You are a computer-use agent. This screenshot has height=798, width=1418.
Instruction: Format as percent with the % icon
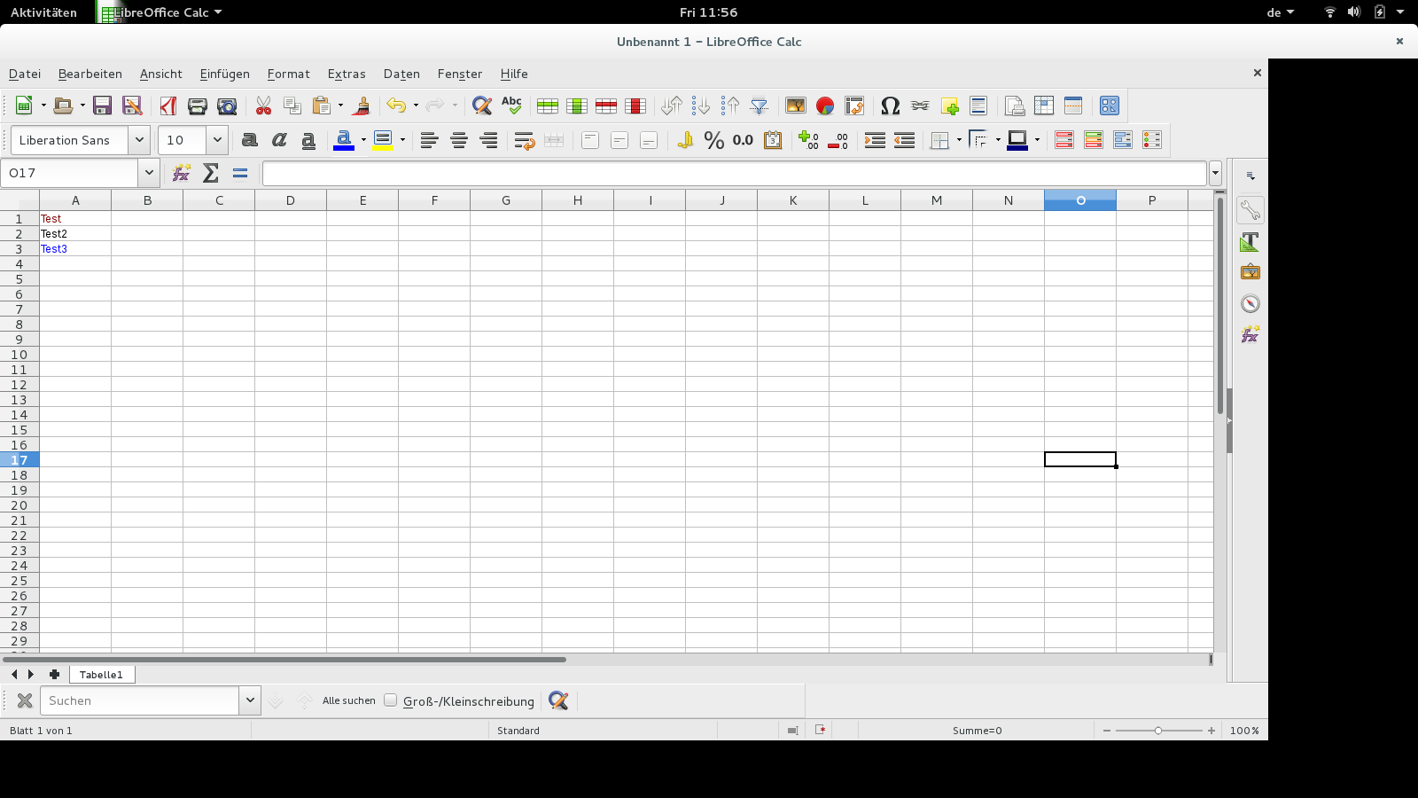[x=714, y=140]
